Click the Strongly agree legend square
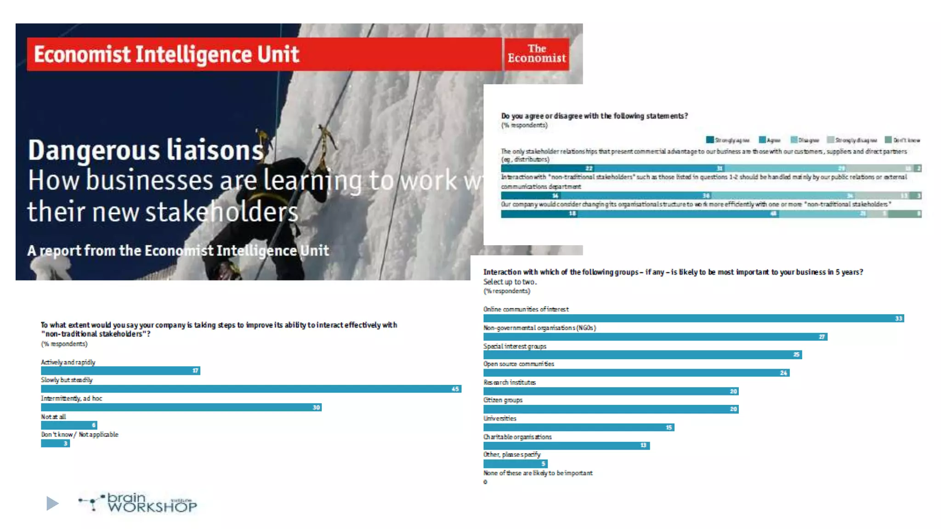This screenshot has height=529, width=941. 710,140
